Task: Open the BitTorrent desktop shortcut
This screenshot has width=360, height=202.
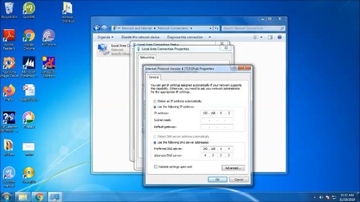Action: coord(48,38)
